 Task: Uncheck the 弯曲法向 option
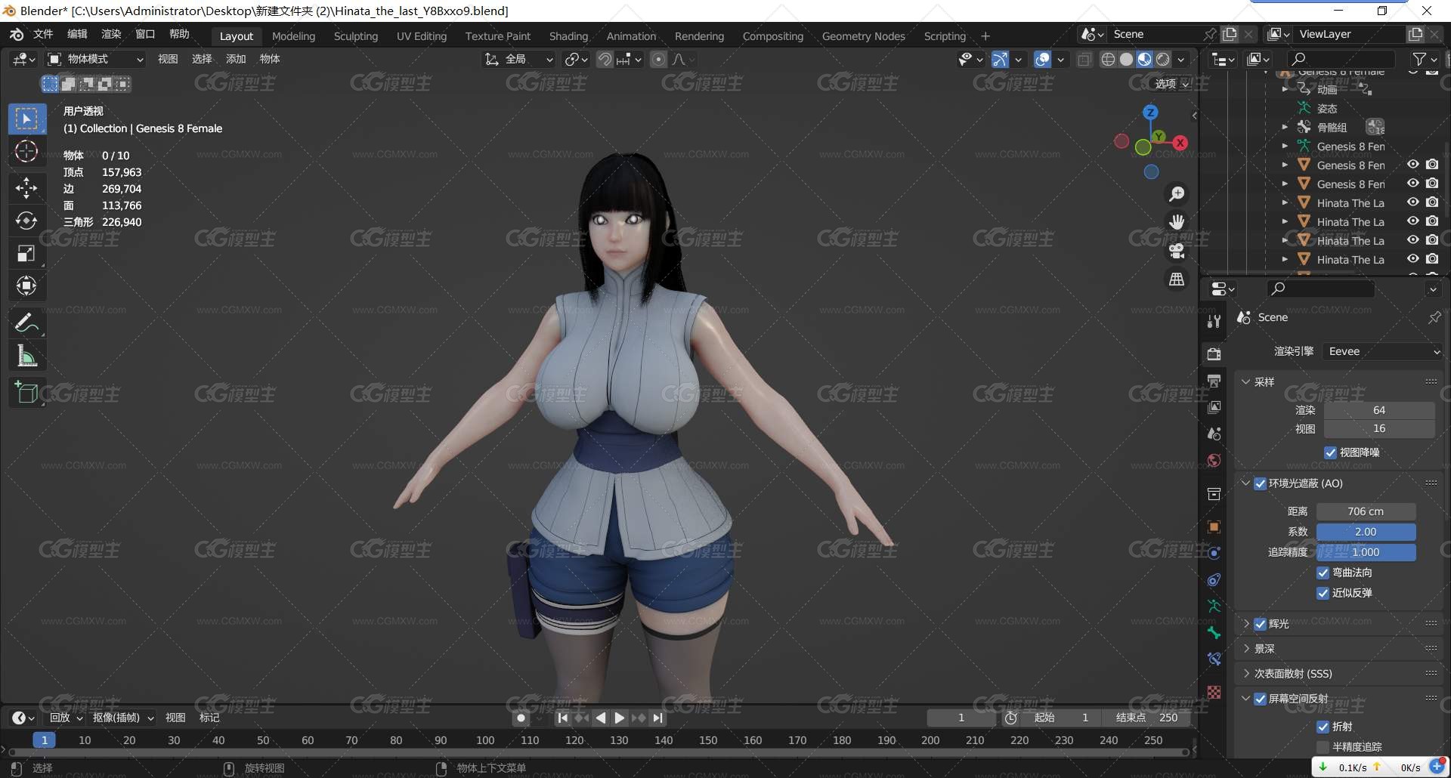(1323, 573)
